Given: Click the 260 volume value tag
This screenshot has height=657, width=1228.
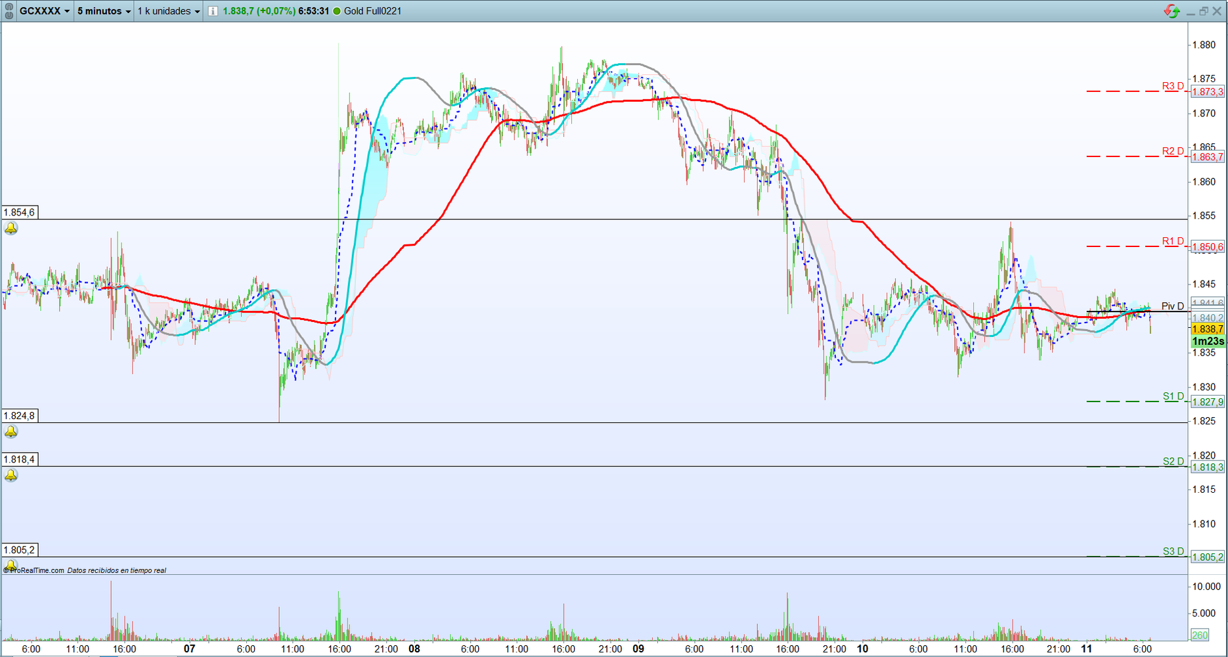Looking at the screenshot, I should click(1200, 635).
